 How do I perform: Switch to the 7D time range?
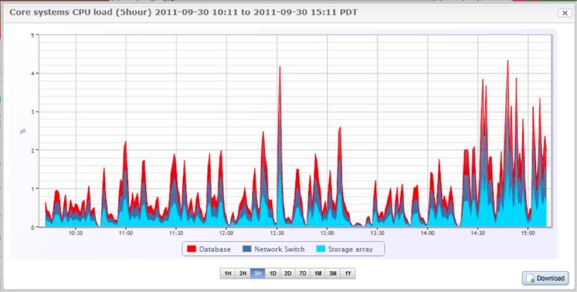tap(303, 274)
